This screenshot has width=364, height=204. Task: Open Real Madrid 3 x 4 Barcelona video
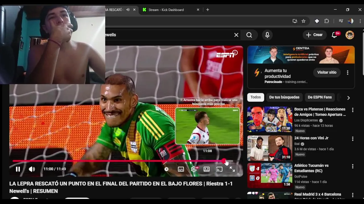pyautogui.click(x=318, y=194)
